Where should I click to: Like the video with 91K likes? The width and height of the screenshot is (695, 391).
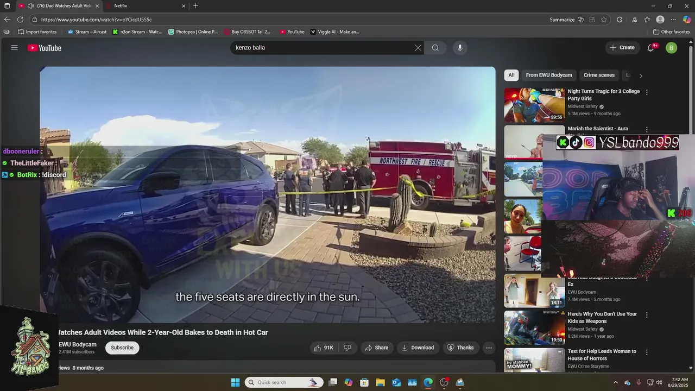click(x=324, y=348)
